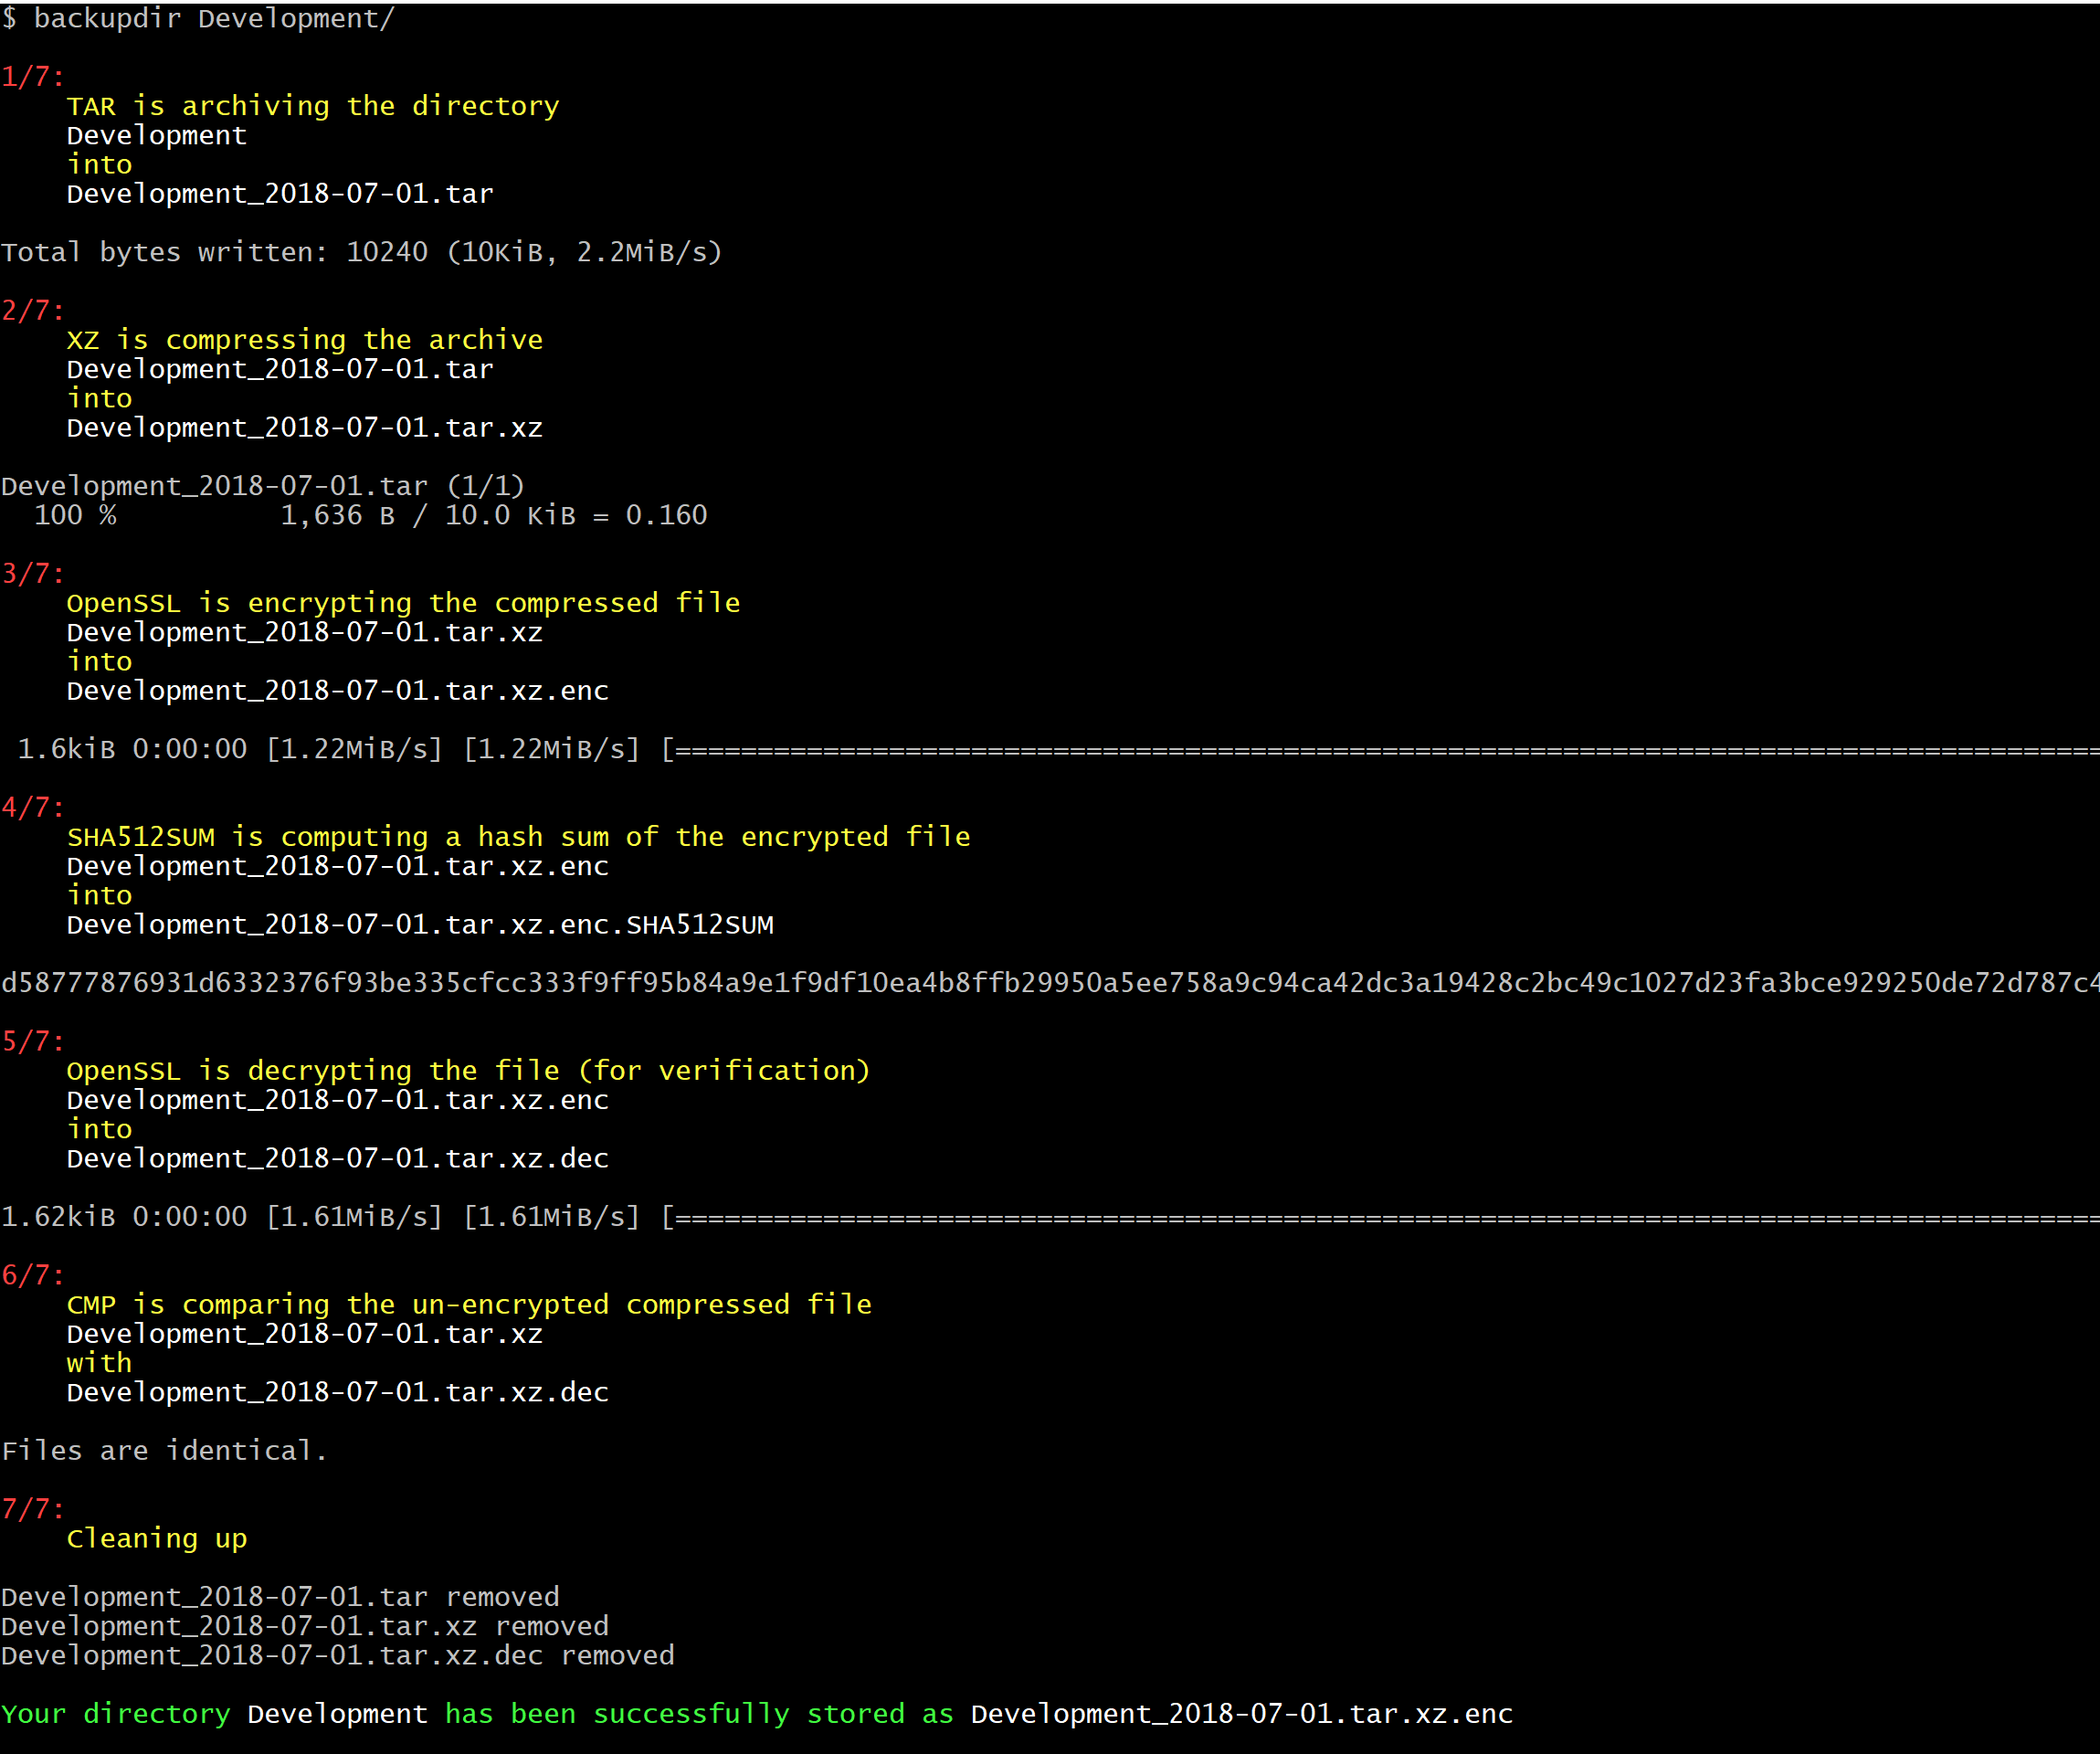Image resolution: width=2100 pixels, height=1754 pixels.
Task: Click the yellow 'Cleaning up' line
Action: [157, 1539]
